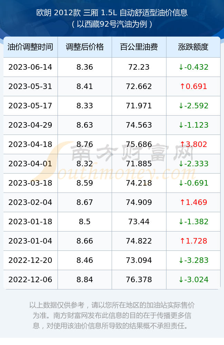
Task: Select the price 8.76 cell
Action: 85,144
